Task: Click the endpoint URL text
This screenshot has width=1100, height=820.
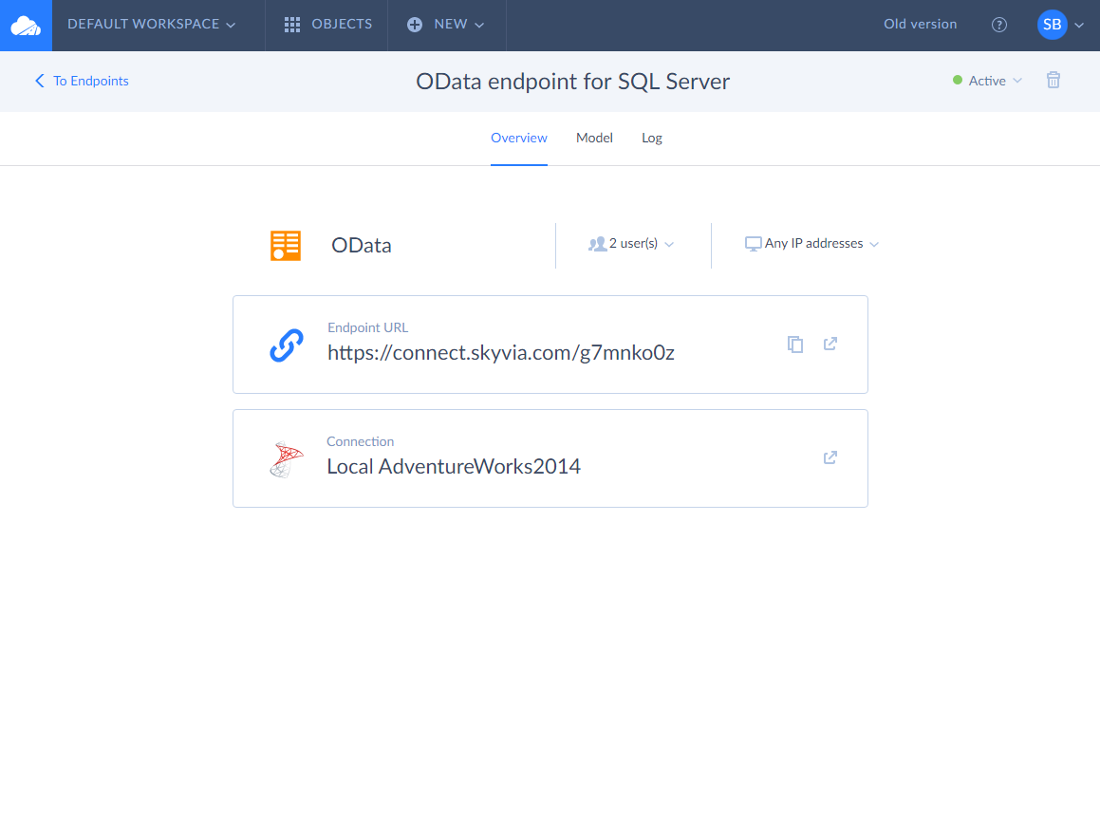Action: coord(501,353)
